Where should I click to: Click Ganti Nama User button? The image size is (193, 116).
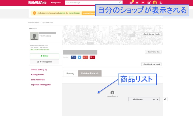tap(153, 52)
